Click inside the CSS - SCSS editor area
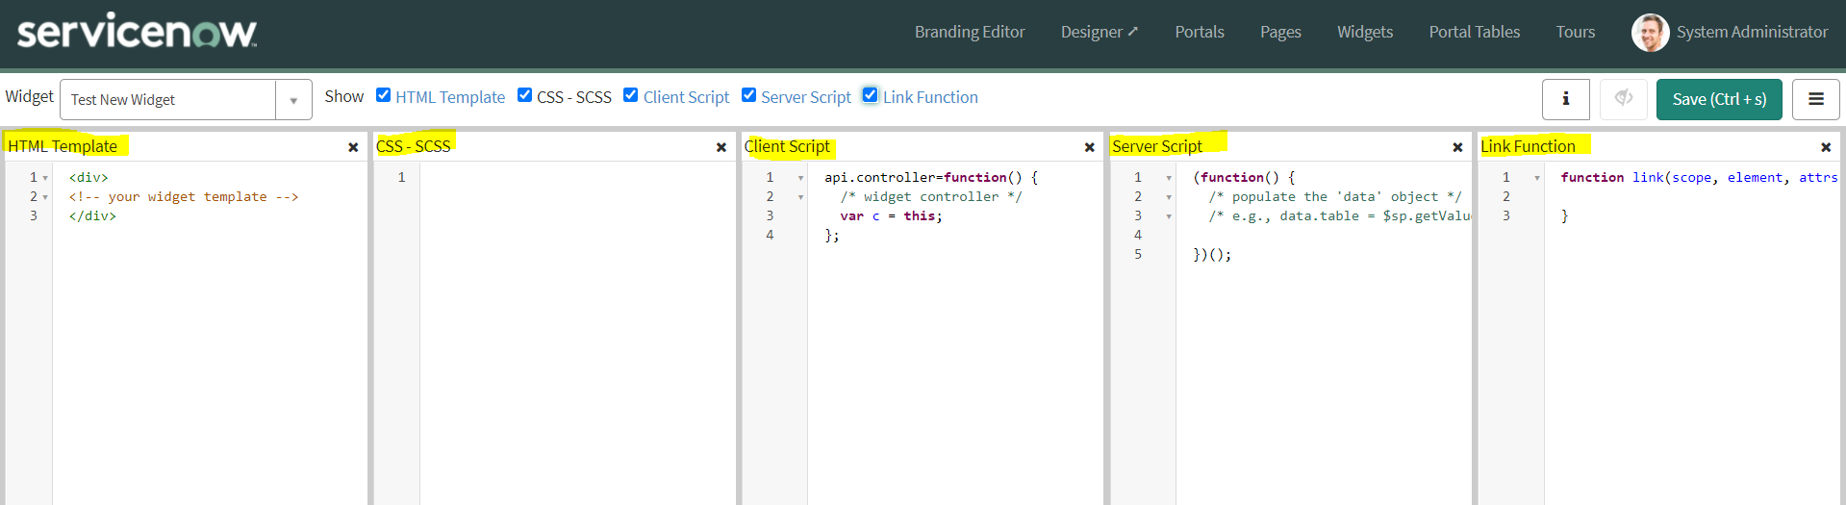1846x505 pixels. coord(577,317)
